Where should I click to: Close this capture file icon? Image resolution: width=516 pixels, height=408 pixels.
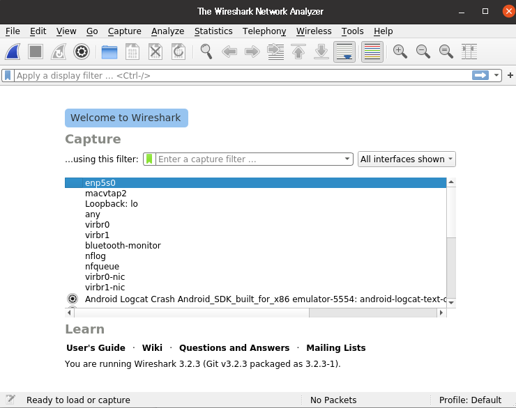[x=155, y=52]
